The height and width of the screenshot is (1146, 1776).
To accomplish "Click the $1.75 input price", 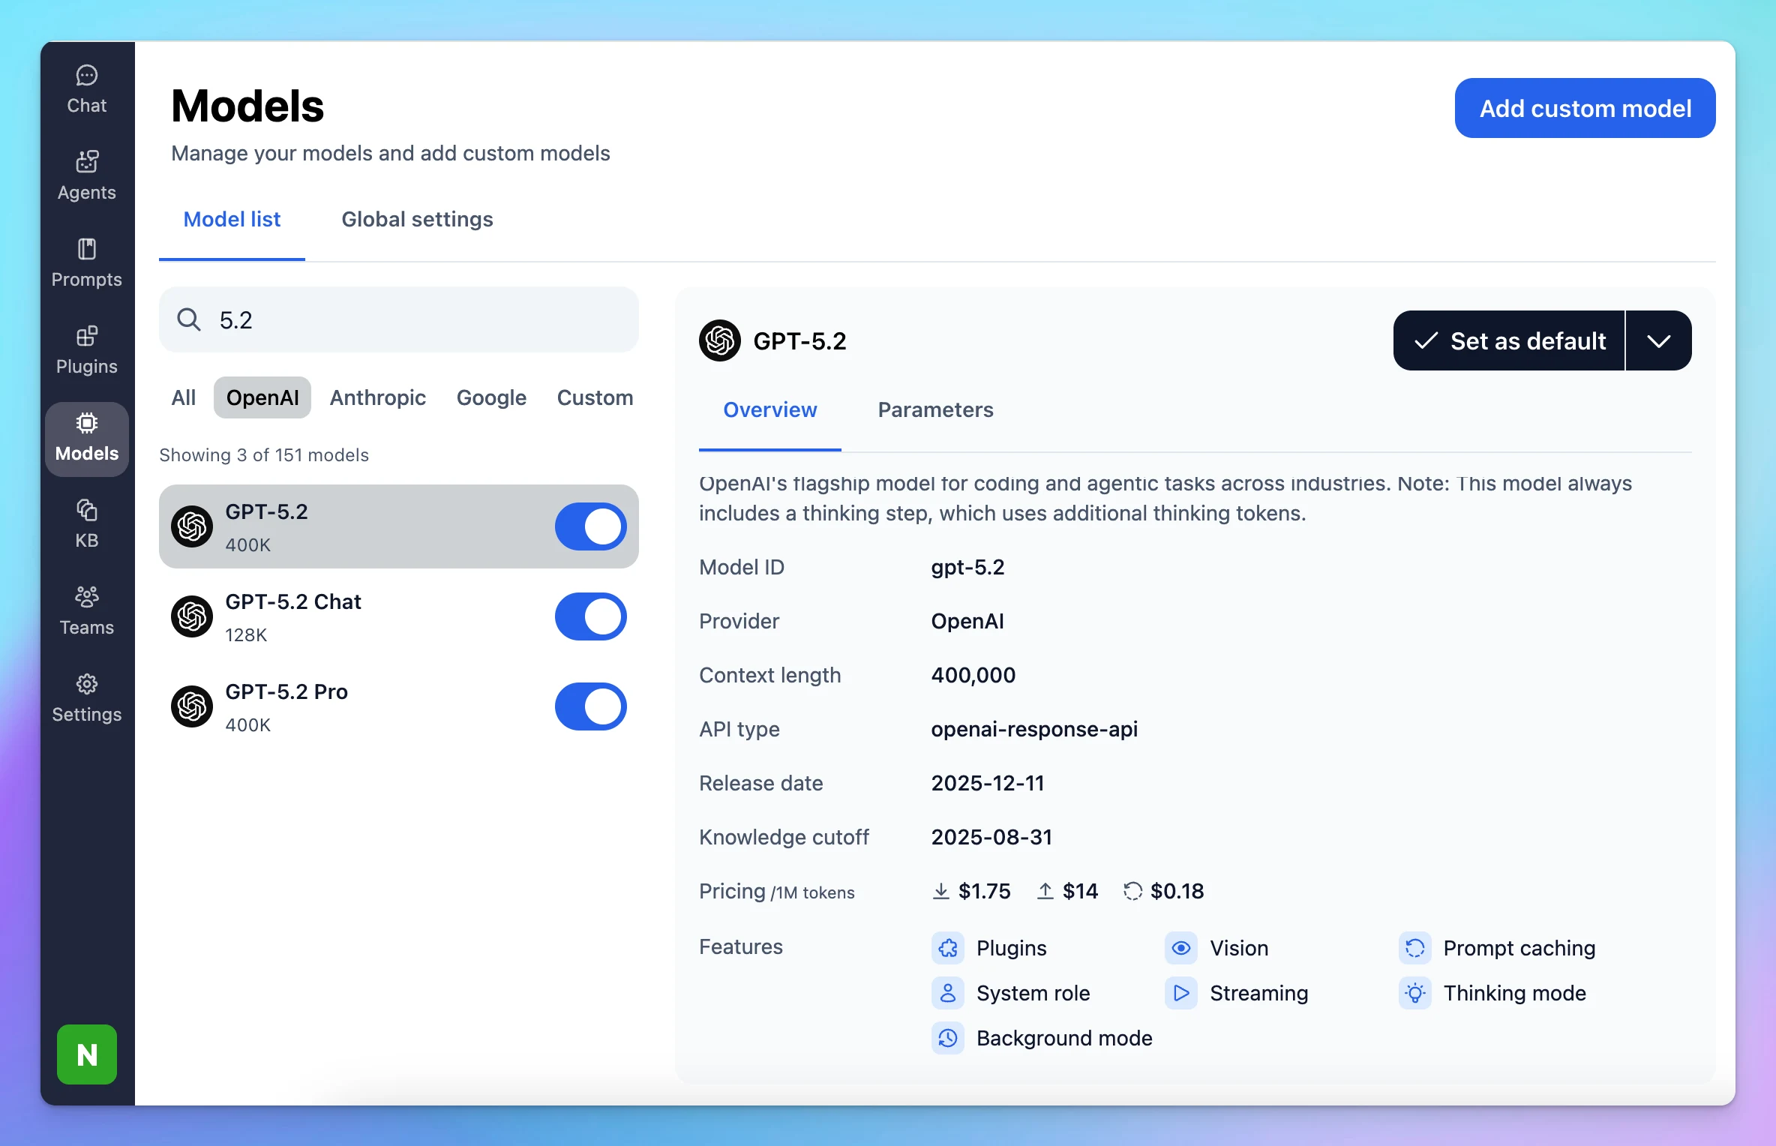I will point(985,891).
